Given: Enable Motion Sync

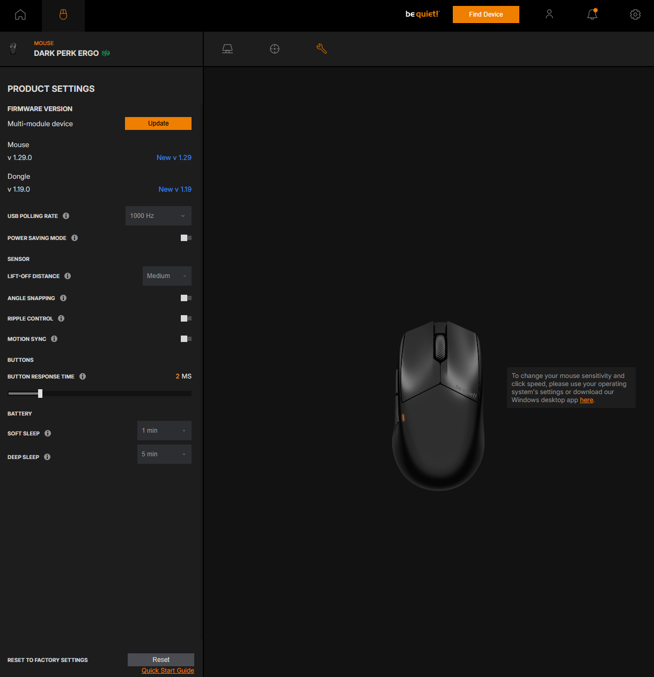Looking at the screenshot, I should 185,339.
